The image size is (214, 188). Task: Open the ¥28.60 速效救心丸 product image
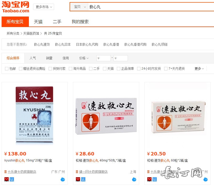click(106, 116)
